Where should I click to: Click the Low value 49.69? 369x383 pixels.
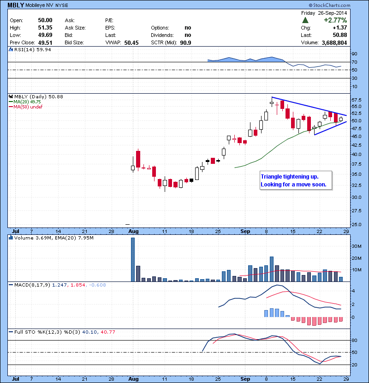(x=45, y=35)
